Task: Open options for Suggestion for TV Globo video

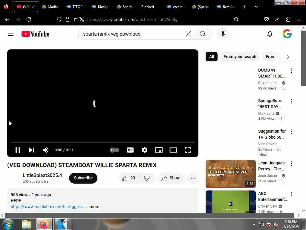Action: [292, 132]
